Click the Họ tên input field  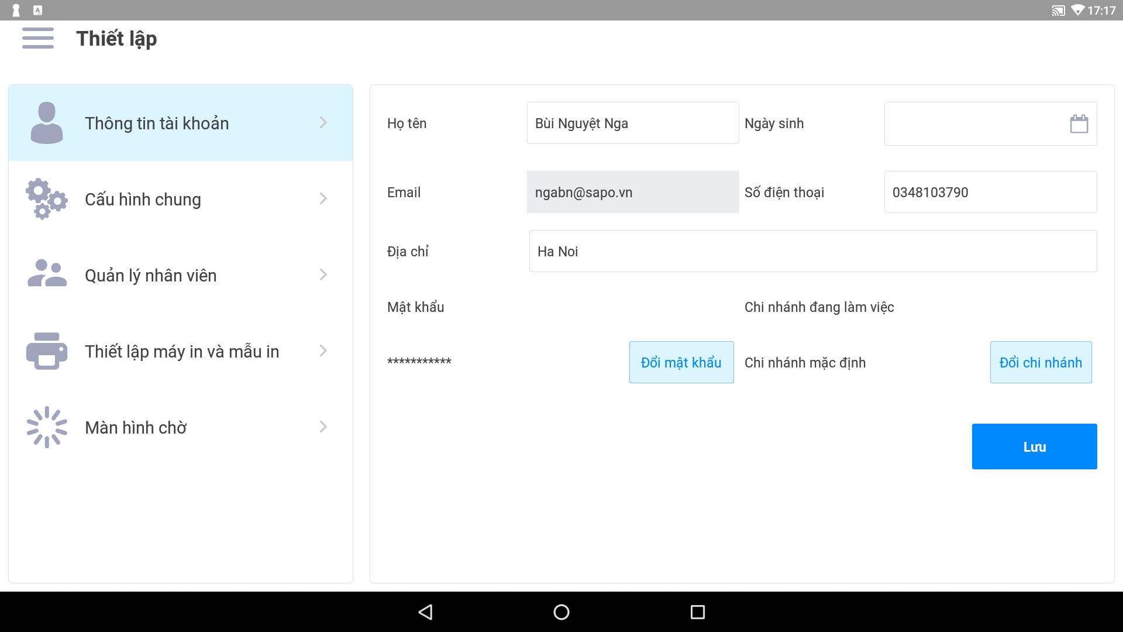[x=632, y=123]
